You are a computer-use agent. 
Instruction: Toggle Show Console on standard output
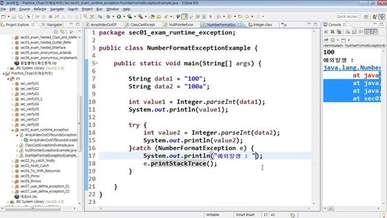(x=368, y=32)
